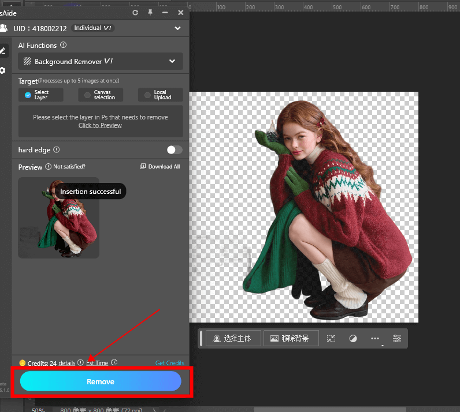The height and width of the screenshot is (412, 460).
Task: Click the Individual V1 plan badge
Action: pyautogui.click(x=92, y=28)
